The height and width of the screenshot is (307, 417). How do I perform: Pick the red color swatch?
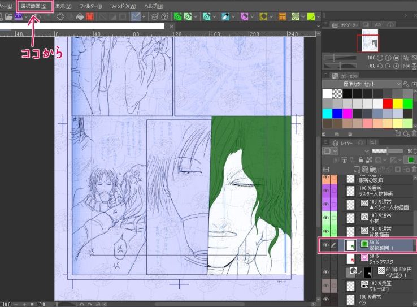pyautogui.click(x=387, y=103)
